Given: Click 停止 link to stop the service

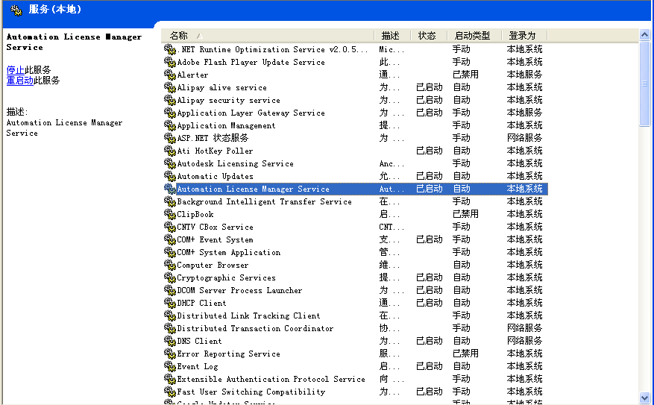Looking at the screenshot, I should pos(15,70).
